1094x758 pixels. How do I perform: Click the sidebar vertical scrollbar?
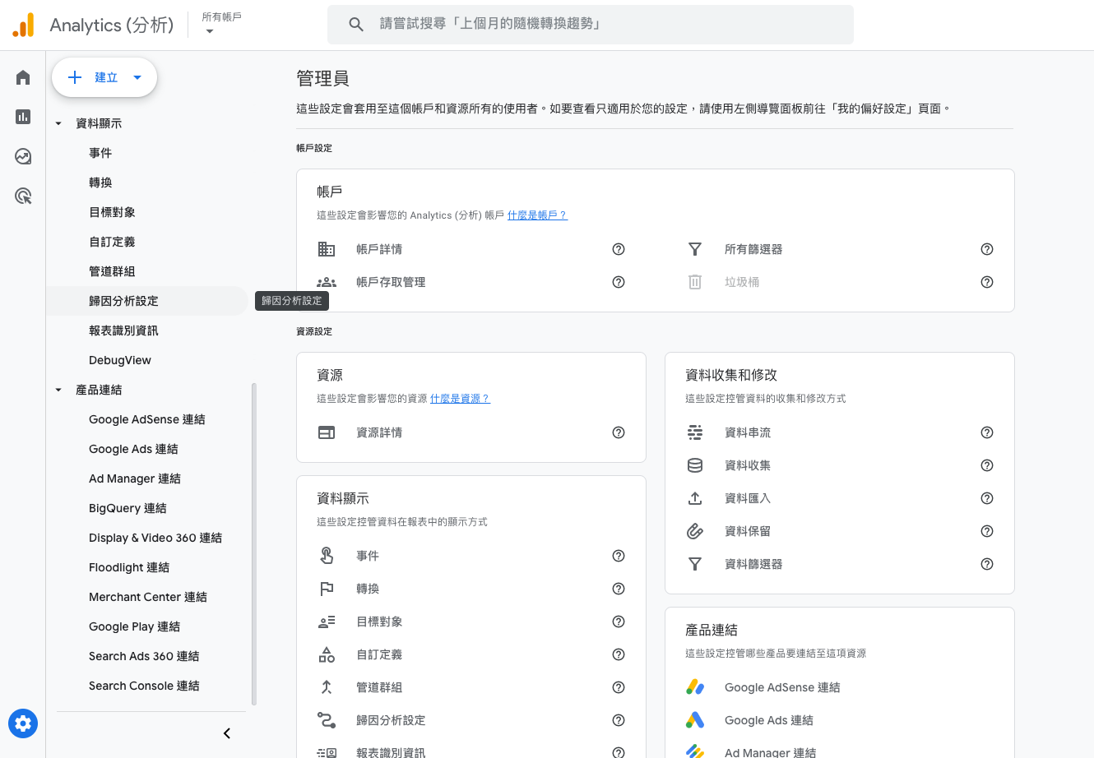tap(254, 543)
